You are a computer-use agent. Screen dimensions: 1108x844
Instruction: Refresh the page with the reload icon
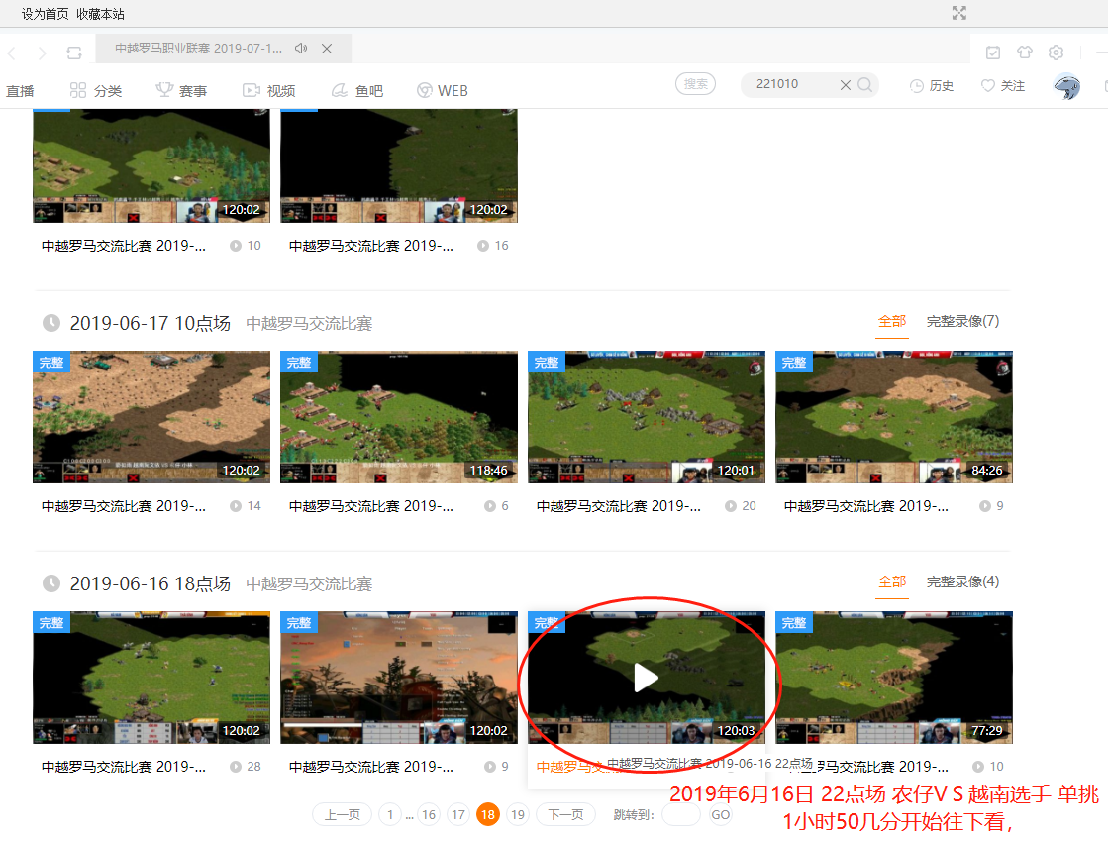point(74,53)
